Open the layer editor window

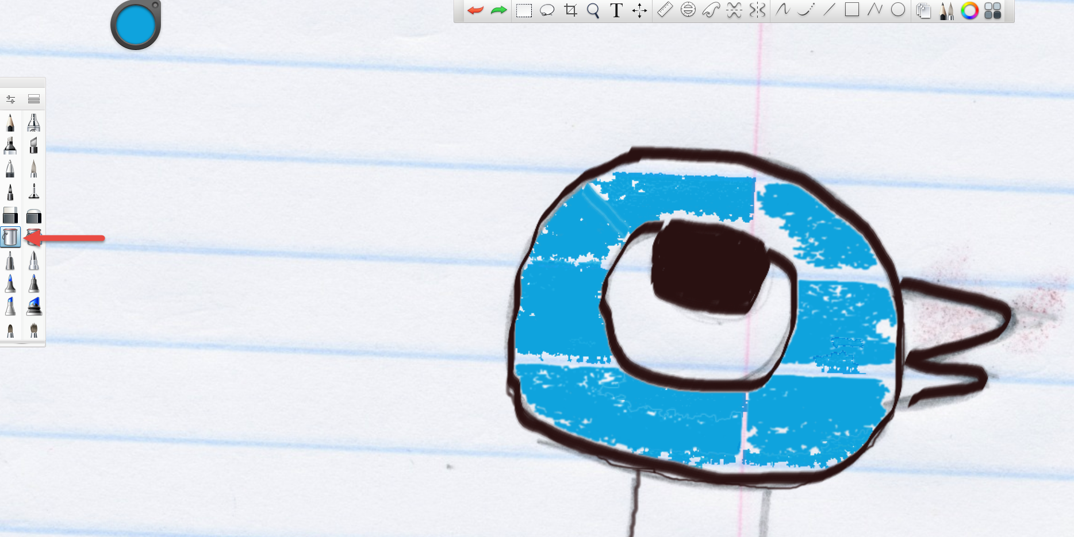click(x=923, y=10)
